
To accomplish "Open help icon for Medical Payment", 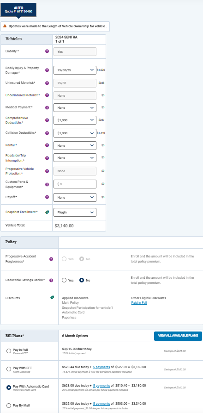I will coord(47,107).
